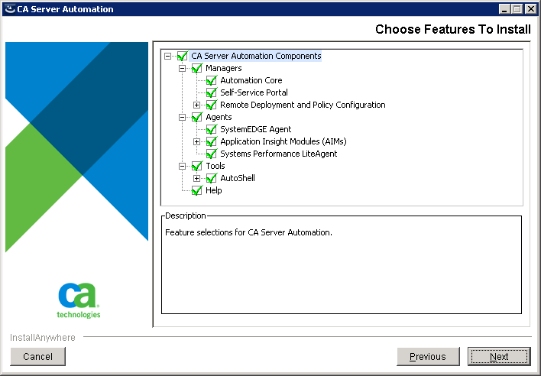Screen dimensions: 541x376
Task: Click the installer icon in title bar
Action: tap(10, 9)
